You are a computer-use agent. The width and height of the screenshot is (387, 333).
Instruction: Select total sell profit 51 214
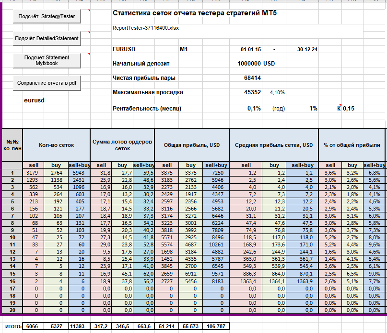point(167,326)
